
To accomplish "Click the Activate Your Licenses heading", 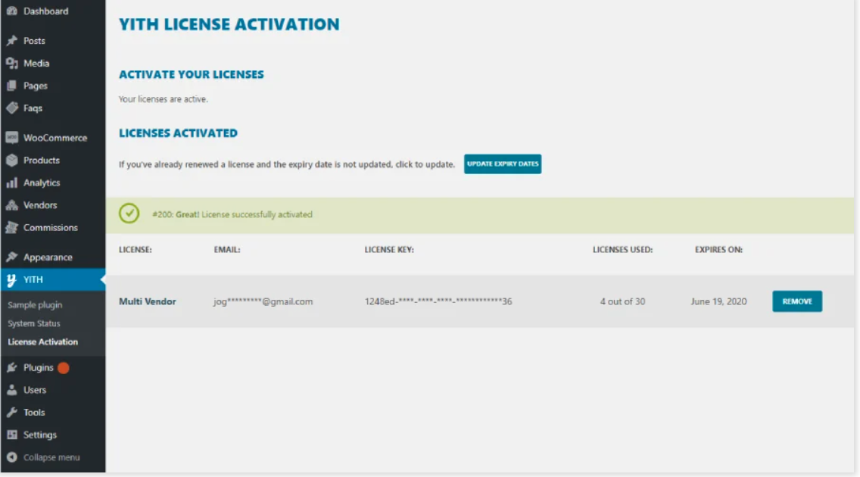I will click(192, 74).
